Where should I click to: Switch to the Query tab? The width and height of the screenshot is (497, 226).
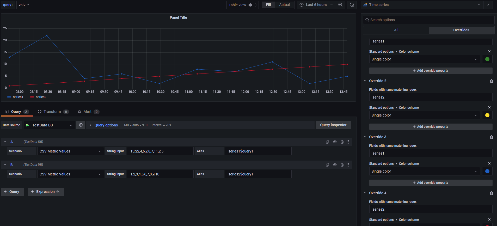[x=17, y=112]
